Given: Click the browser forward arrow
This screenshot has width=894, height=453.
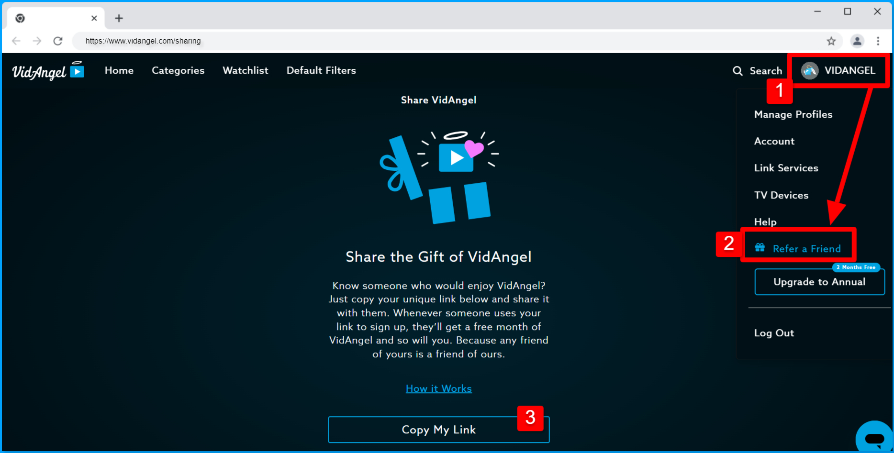Looking at the screenshot, I should (37, 41).
